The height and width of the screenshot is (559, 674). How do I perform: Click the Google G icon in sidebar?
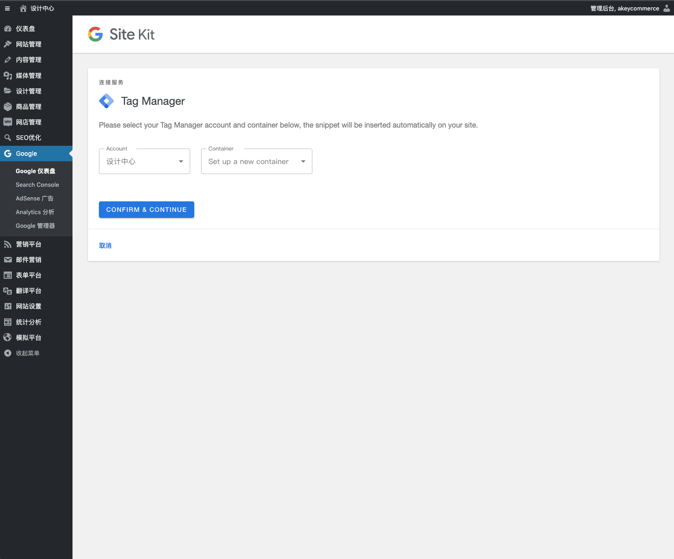(8, 154)
